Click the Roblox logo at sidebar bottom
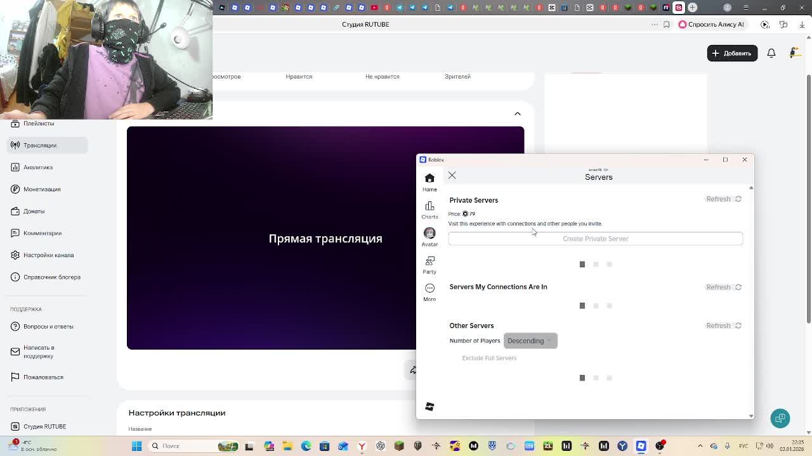812x456 pixels. point(429,407)
